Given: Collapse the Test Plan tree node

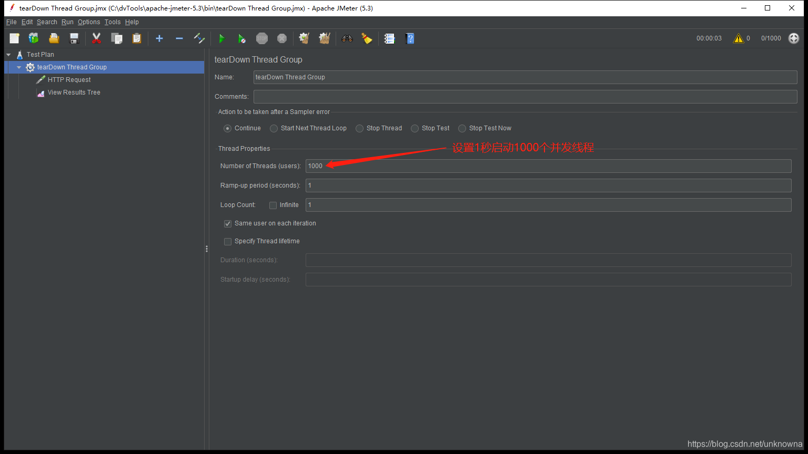Looking at the screenshot, I should click(x=8, y=55).
